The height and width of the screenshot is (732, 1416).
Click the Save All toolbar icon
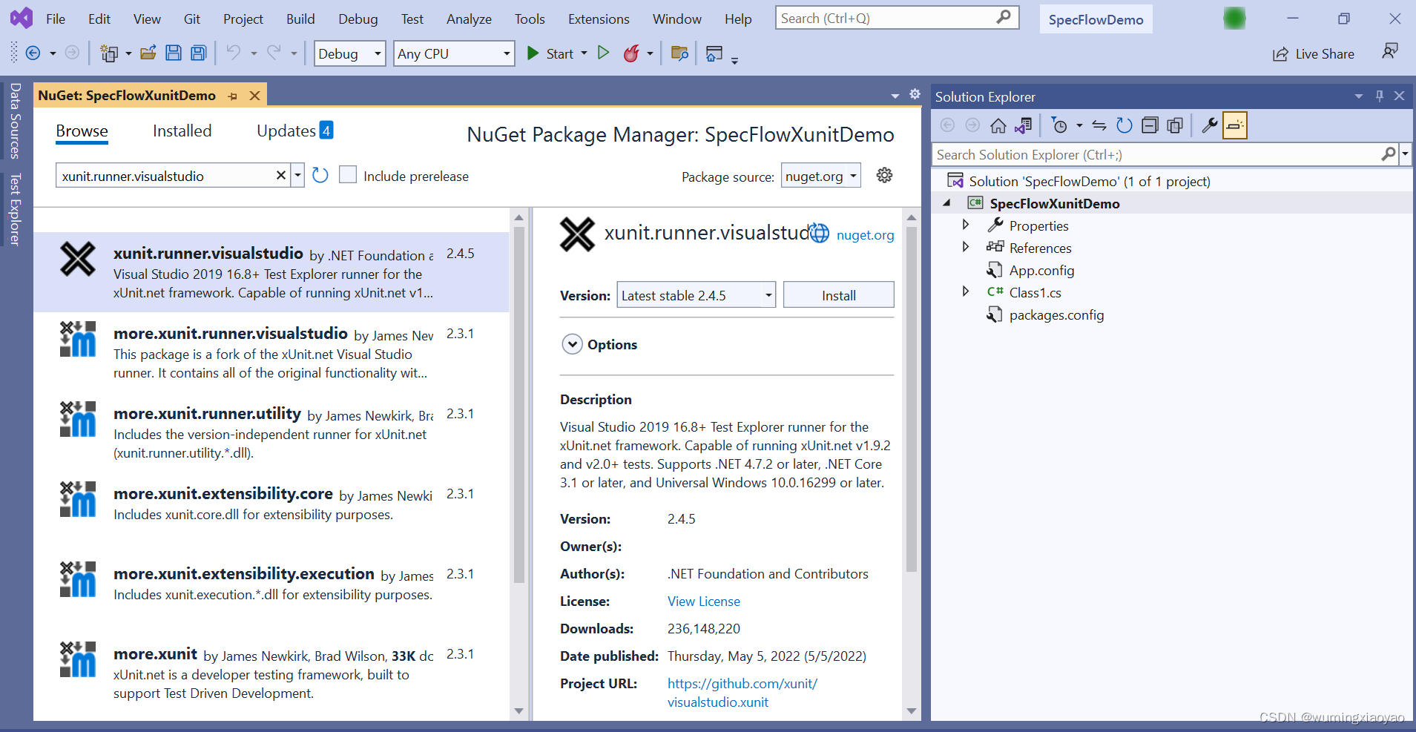tap(198, 53)
